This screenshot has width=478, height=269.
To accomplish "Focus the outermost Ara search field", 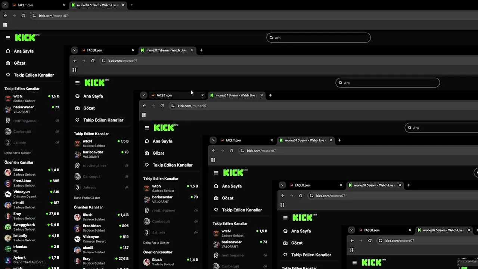I will pyautogui.click(x=319, y=38).
